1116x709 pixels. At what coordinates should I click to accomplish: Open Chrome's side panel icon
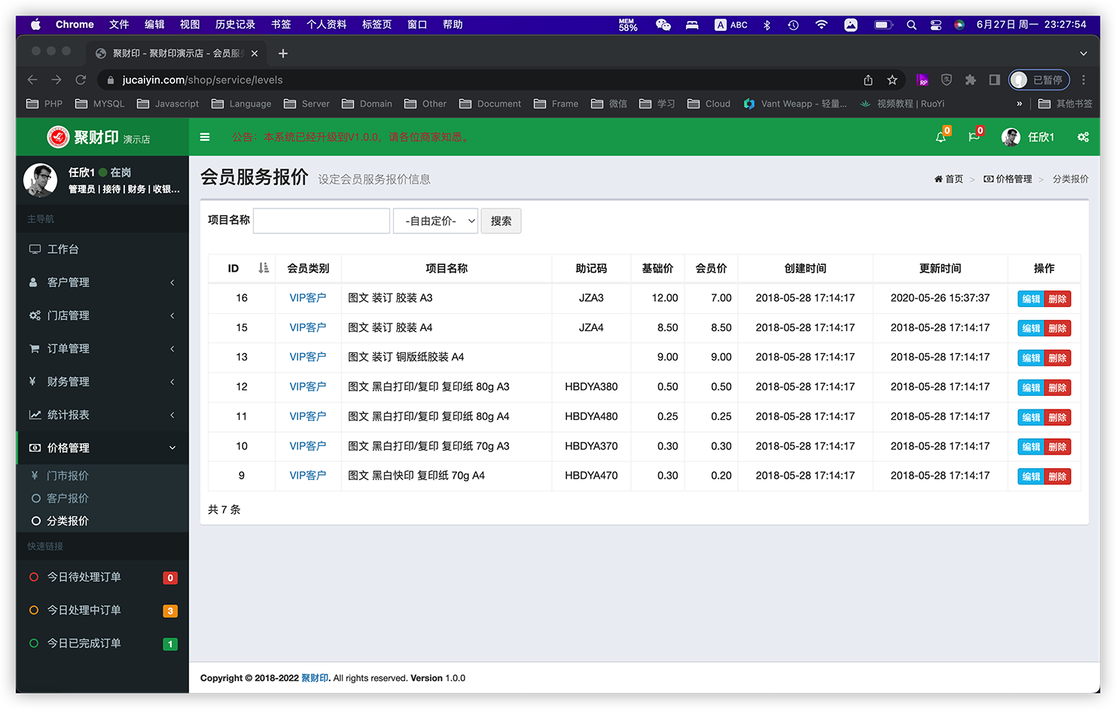tap(995, 80)
